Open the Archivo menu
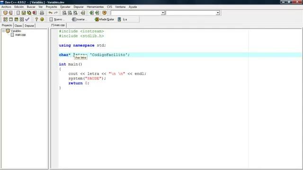303x170 pixels. (6, 7)
